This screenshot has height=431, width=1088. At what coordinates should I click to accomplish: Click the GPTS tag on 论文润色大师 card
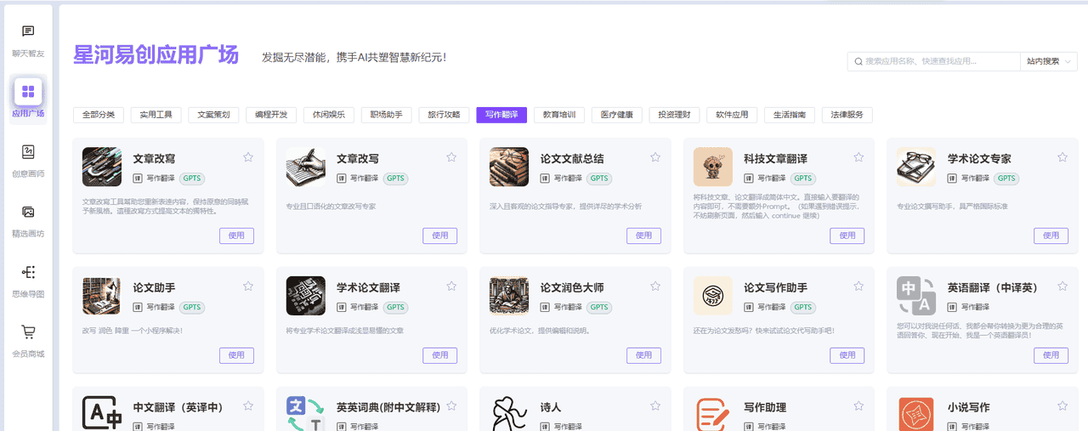point(599,308)
